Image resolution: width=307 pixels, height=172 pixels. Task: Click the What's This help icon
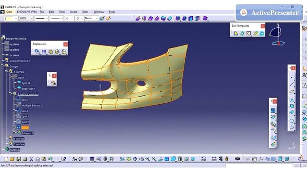(x=64, y=159)
